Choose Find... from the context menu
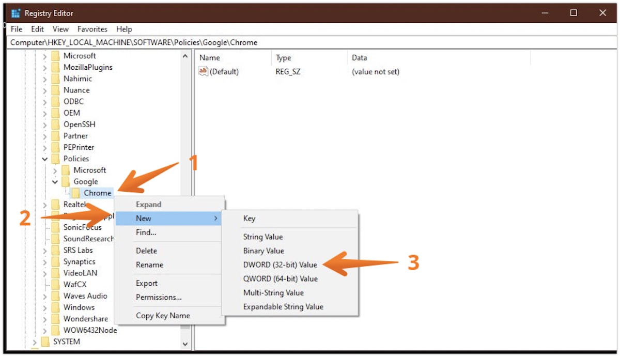 (x=146, y=232)
